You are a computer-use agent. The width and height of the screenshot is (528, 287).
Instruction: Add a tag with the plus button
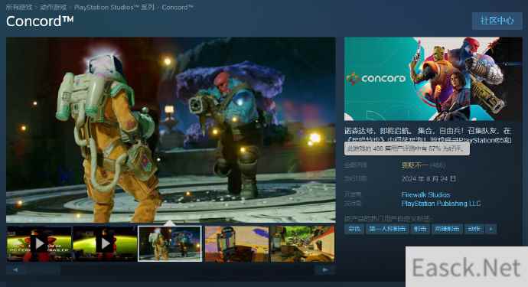point(491,229)
